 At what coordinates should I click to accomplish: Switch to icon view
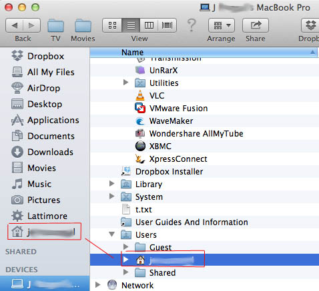click(x=112, y=25)
